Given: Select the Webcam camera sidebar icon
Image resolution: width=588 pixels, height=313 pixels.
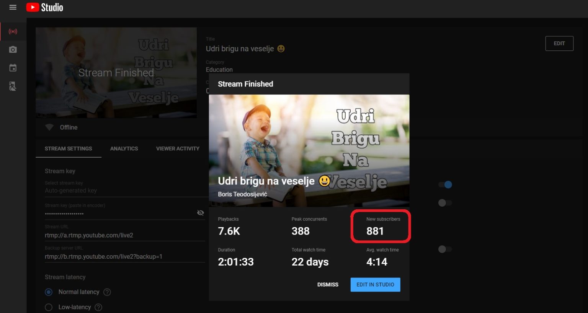Looking at the screenshot, I should [x=13, y=49].
